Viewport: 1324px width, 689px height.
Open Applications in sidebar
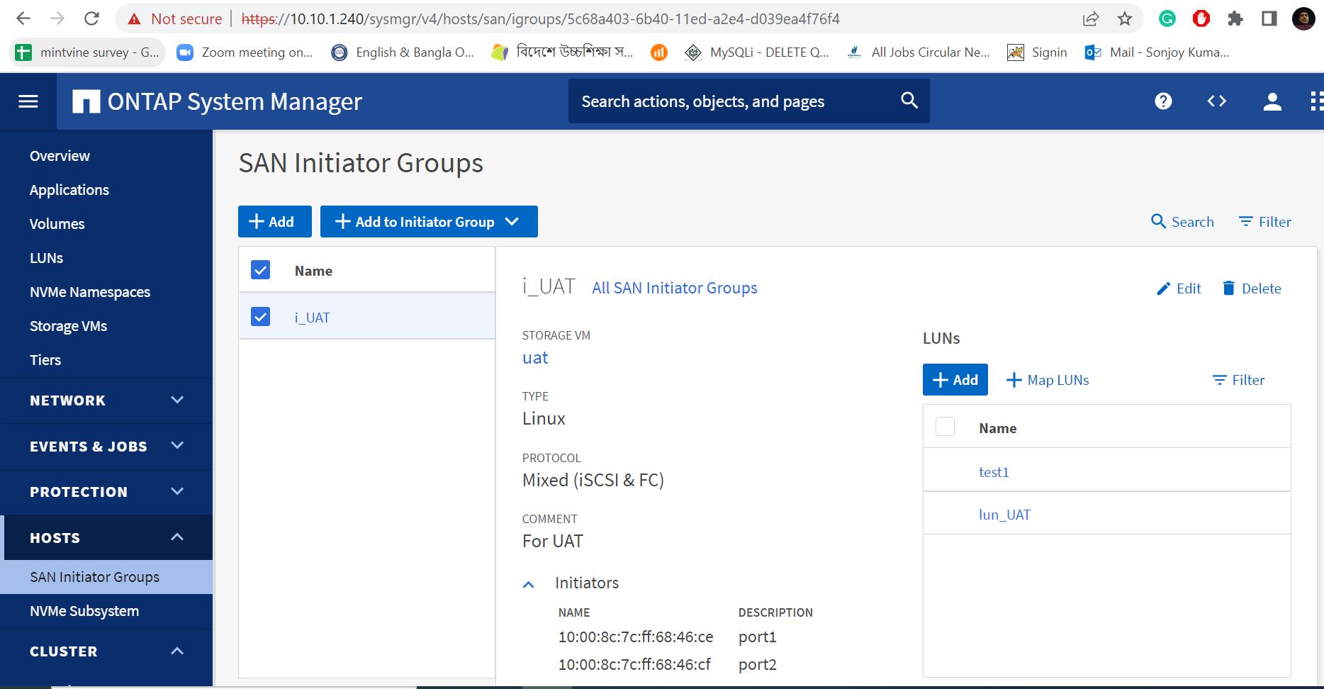(69, 190)
